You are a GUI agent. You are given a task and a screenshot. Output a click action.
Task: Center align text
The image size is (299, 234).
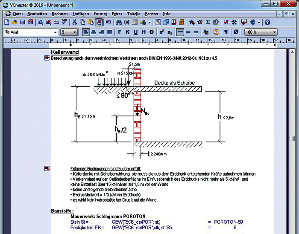(94, 32)
